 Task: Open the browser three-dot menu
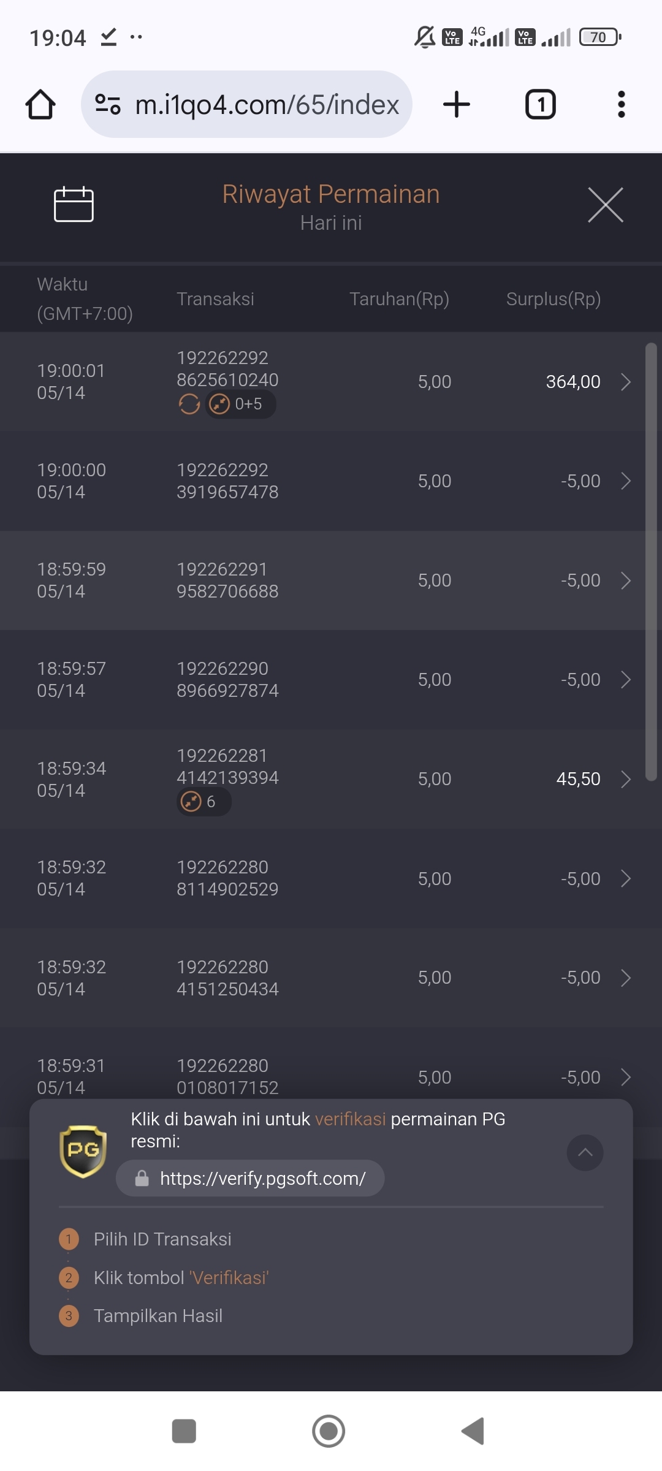click(x=622, y=104)
